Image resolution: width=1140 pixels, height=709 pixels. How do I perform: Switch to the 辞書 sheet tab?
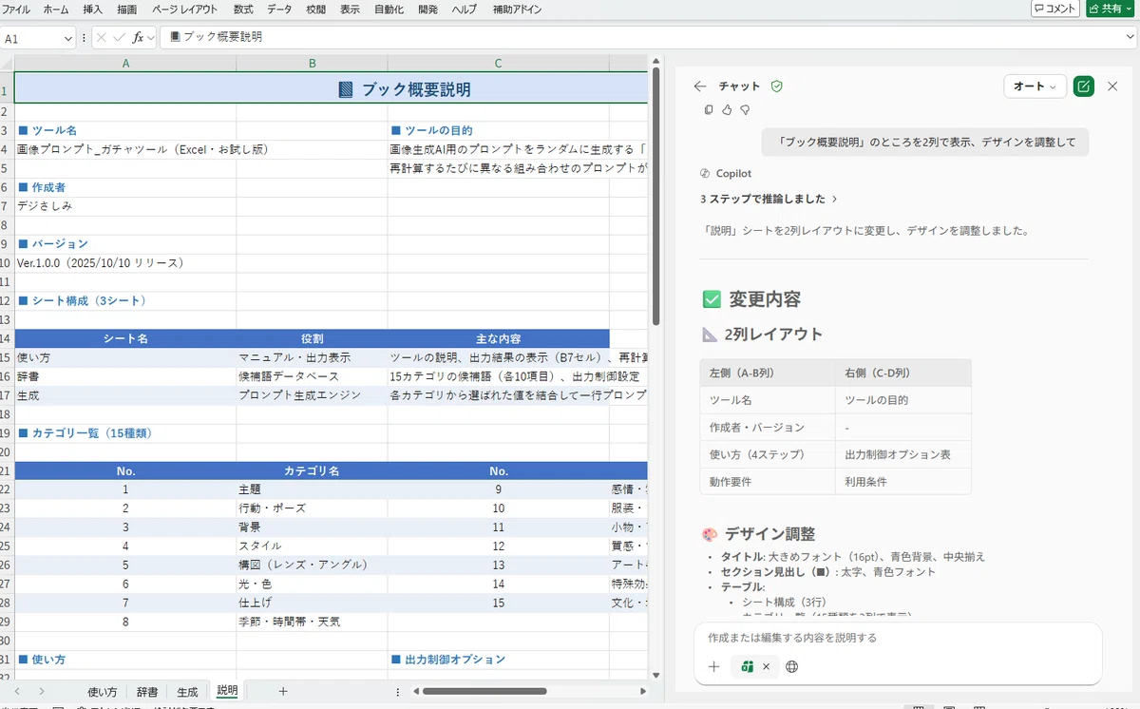[x=147, y=692]
